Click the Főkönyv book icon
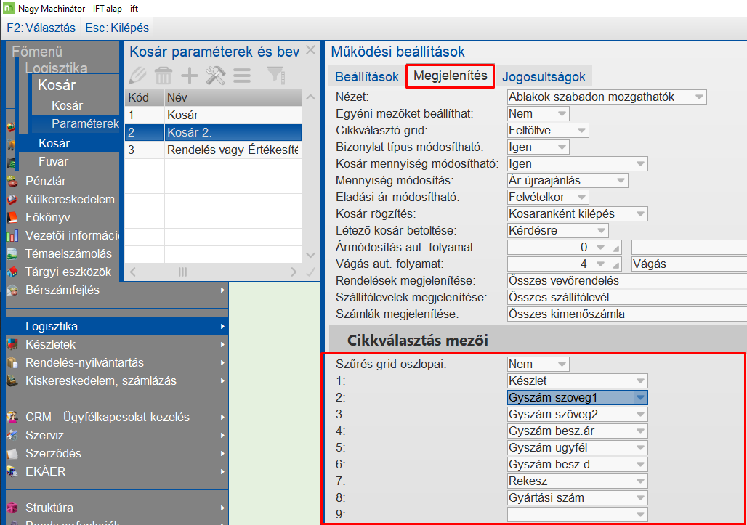 [x=12, y=218]
